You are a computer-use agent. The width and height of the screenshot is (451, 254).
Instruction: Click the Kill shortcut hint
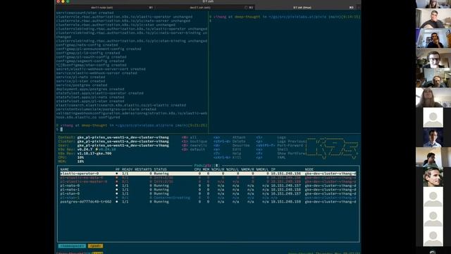coord(237,157)
